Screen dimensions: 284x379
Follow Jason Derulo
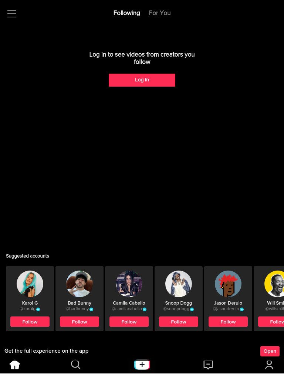[228, 322]
